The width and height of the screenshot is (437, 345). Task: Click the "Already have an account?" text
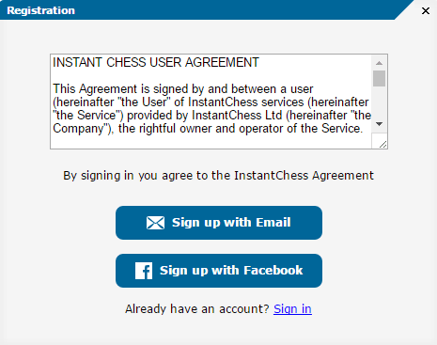[x=197, y=309]
